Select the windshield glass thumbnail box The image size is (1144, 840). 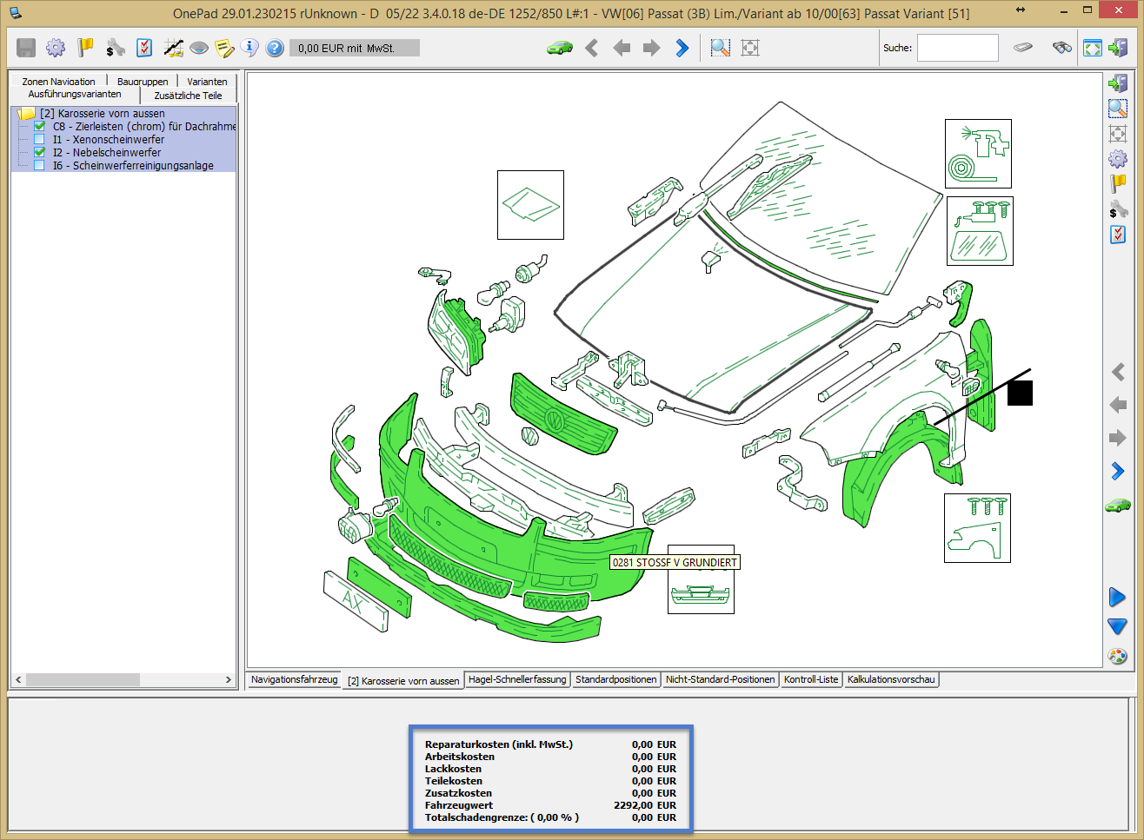[980, 231]
